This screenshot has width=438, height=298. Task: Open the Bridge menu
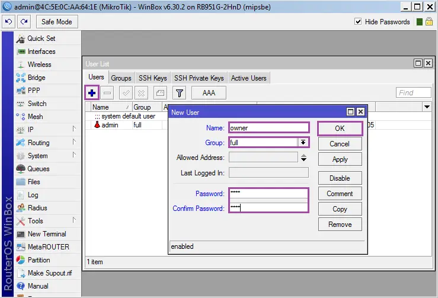pyautogui.click(x=47, y=78)
